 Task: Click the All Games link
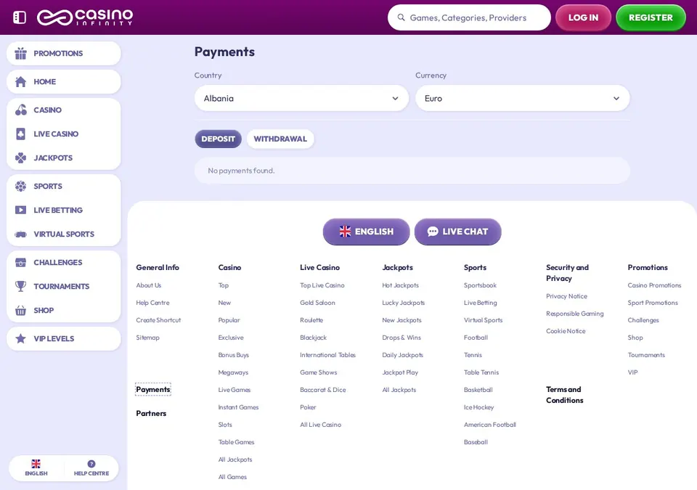(232, 477)
